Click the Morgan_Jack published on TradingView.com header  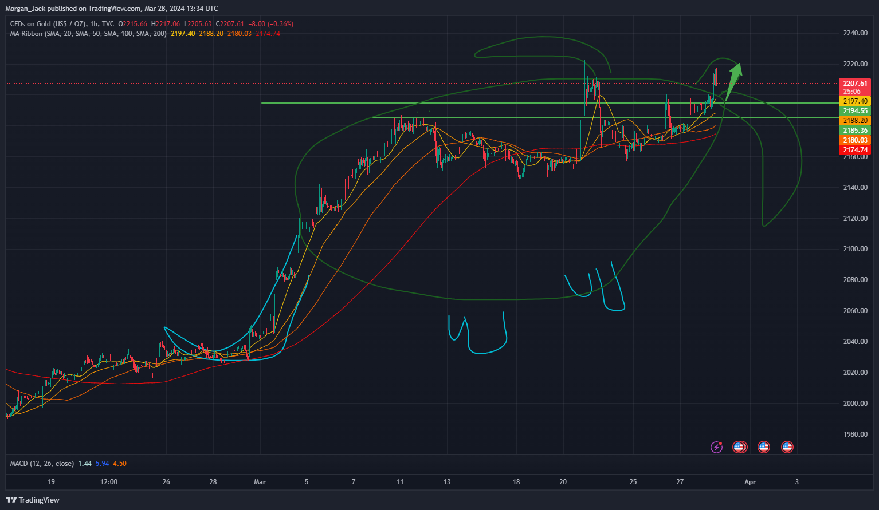tap(112, 9)
